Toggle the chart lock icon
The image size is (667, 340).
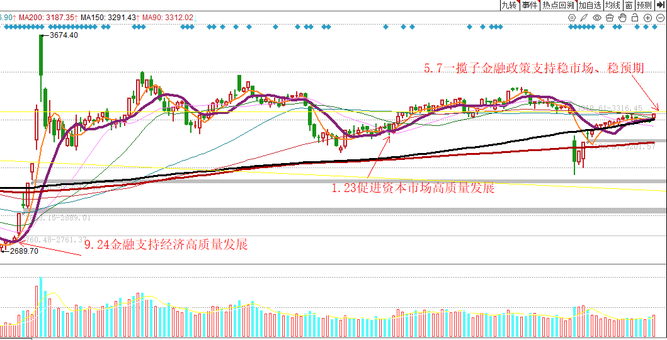pos(635,18)
